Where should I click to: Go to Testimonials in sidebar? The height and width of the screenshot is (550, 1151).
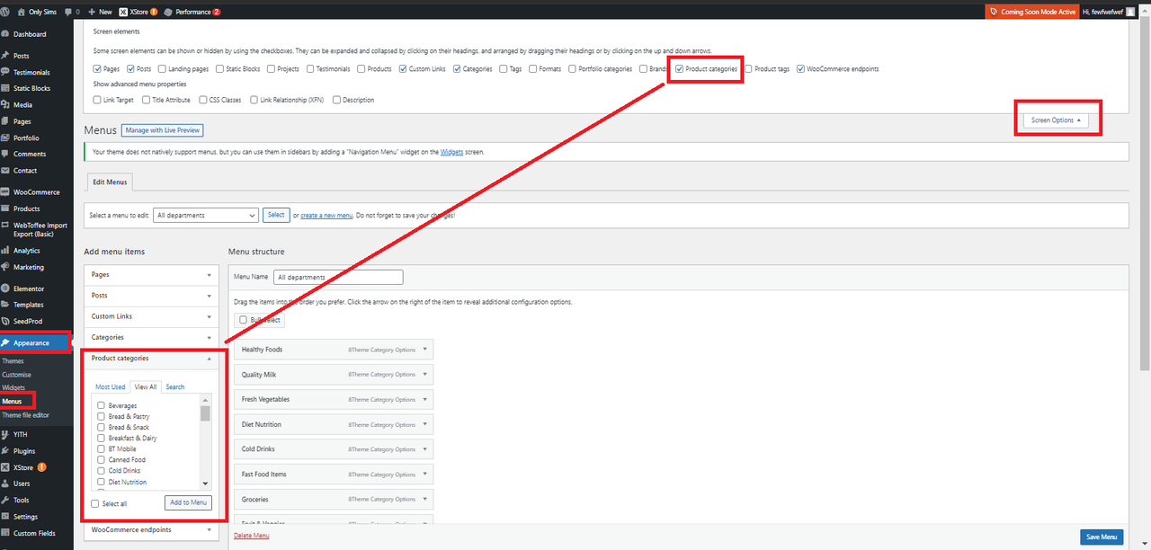31,72
